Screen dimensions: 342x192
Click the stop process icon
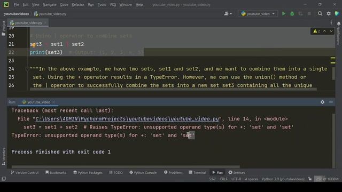[x=309, y=14]
